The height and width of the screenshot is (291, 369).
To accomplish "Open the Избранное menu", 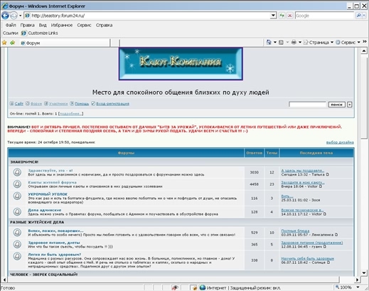I will [62, 25].
